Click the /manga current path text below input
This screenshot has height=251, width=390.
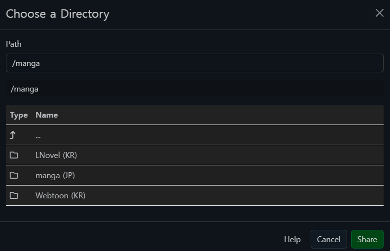coord(25,89)
